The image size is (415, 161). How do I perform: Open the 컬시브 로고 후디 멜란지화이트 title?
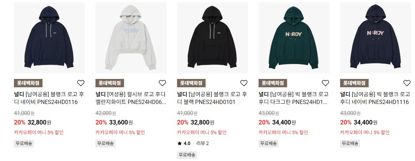pos(131,98)
